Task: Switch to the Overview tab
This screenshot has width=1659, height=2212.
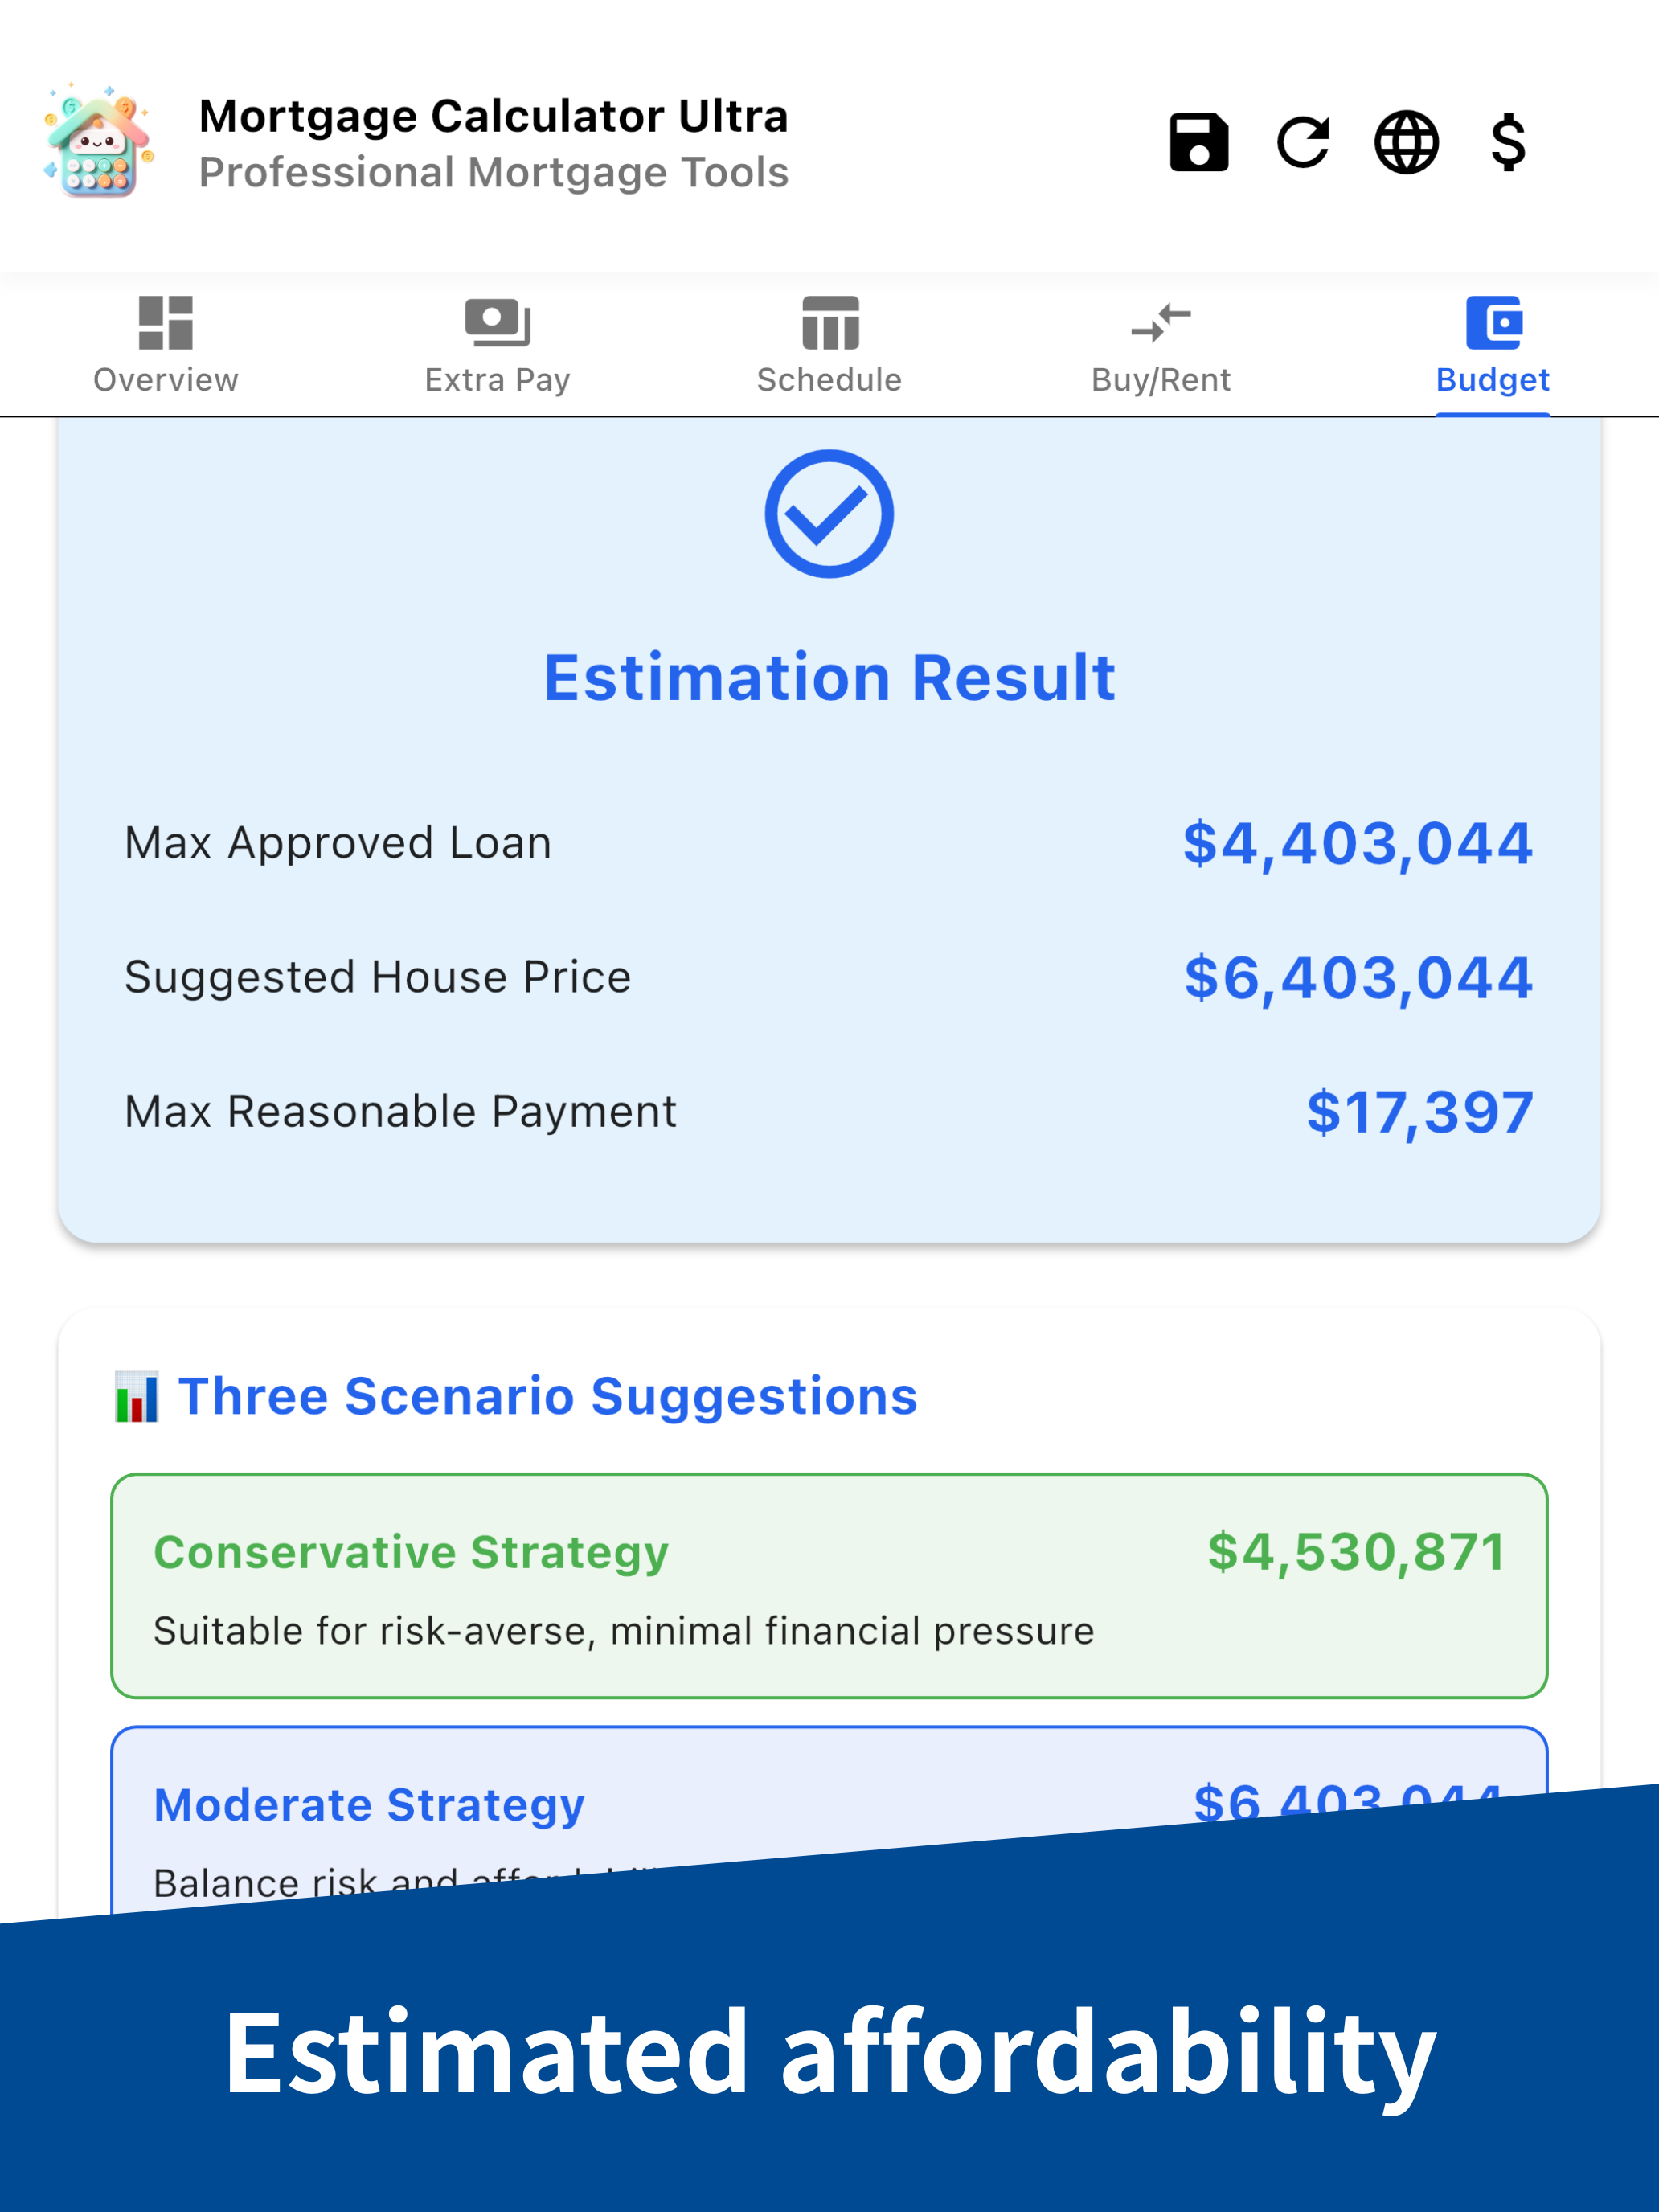Action: (166, 345)
